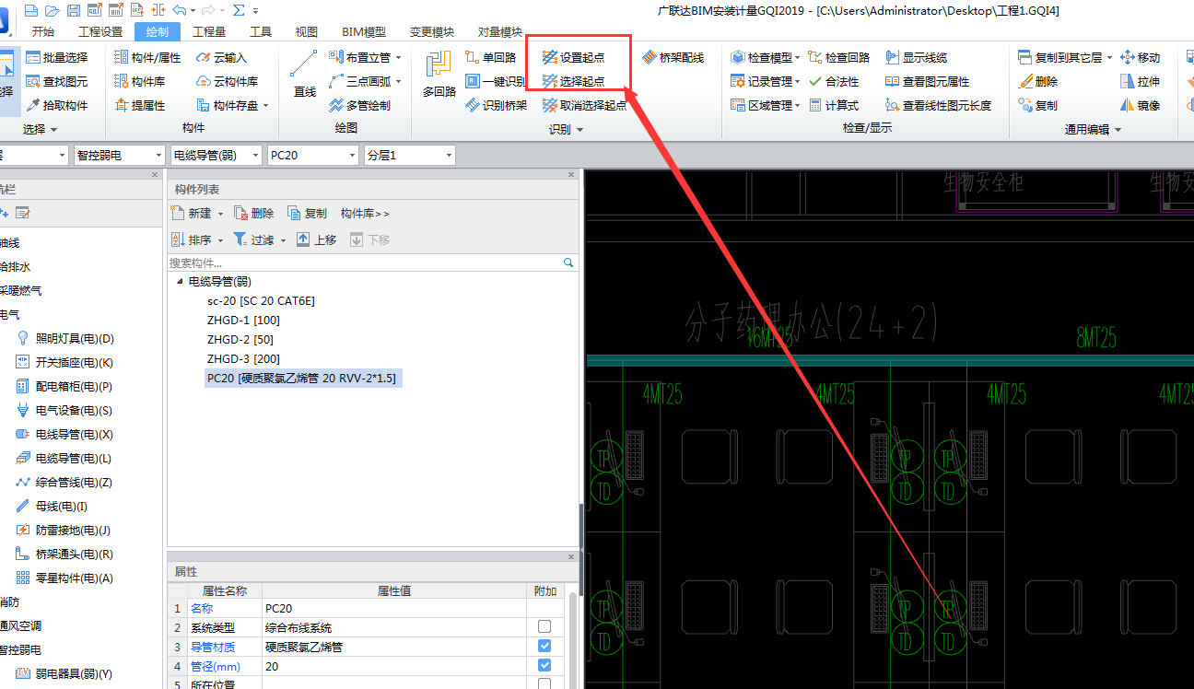Run 一键识别 one-click recognition
The height and width of the screenshot is (689, 1194).
[x=496, y=81]
